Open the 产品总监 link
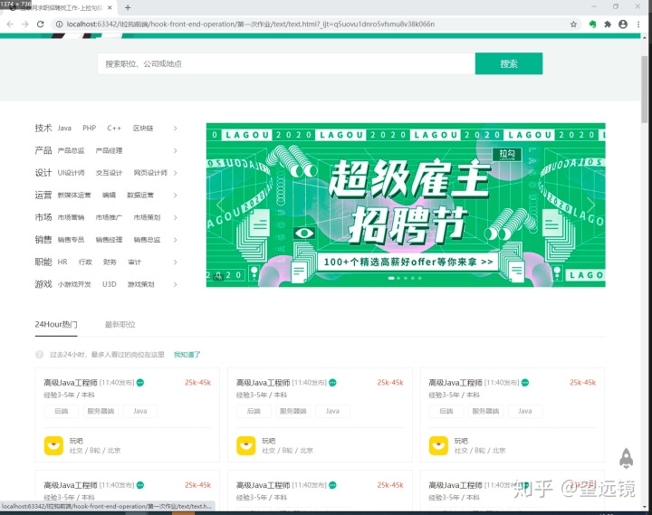This screenshot has width=652, height=515. 71,150
